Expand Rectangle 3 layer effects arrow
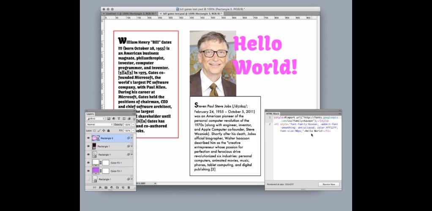Viewport: 432px width, 211px height. click(x=132, y=138)
